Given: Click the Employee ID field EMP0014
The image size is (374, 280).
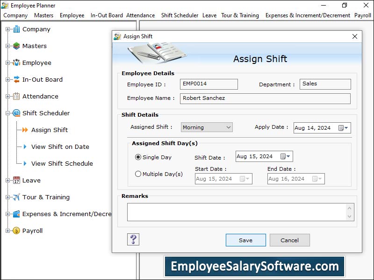Looking at the screenshot, I should (209, 84).
